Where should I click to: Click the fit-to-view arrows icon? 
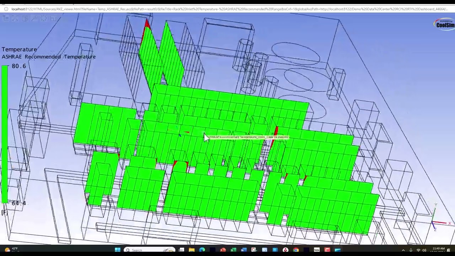[15, 18]
